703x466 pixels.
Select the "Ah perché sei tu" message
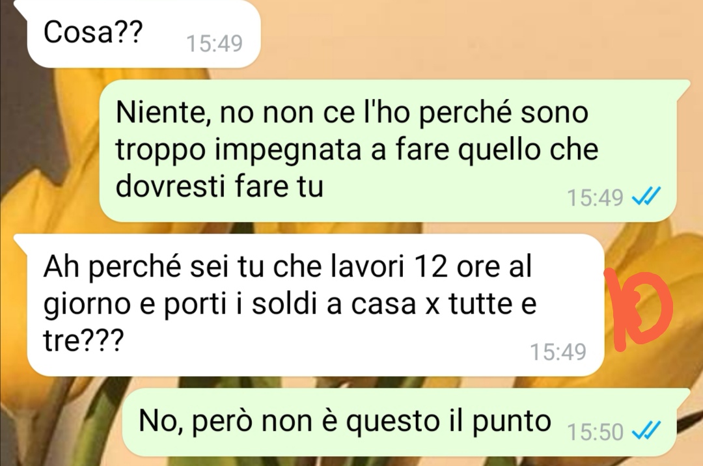(x=316, y=305)
